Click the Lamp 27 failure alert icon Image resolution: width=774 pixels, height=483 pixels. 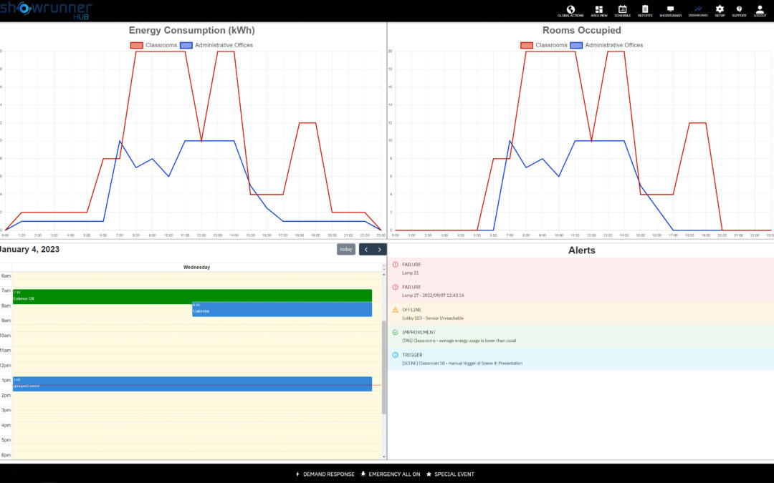[x=395, y=287]
